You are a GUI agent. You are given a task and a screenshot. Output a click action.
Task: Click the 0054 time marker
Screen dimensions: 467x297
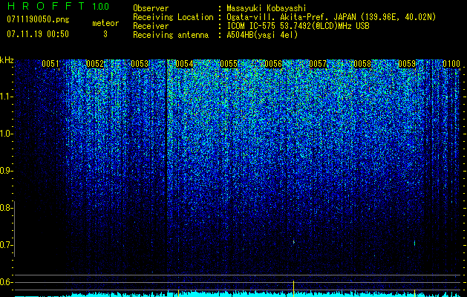(184, 64)
